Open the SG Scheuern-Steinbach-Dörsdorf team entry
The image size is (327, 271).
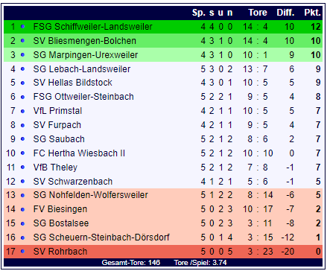[x=101, y=237]
